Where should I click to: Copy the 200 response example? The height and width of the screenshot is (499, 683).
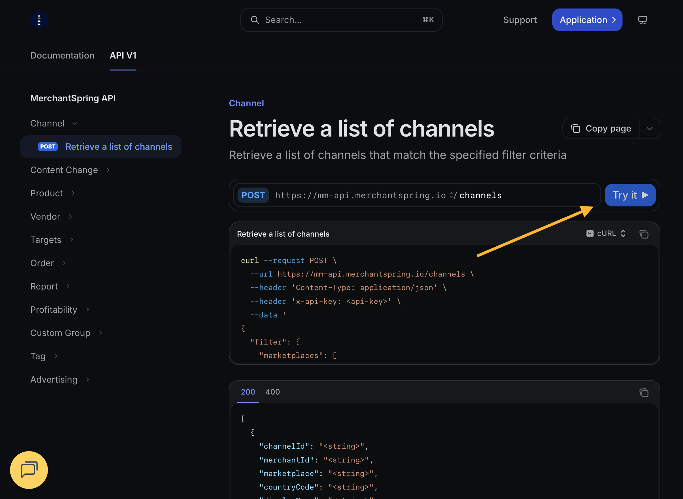click(x=644, y=392)
